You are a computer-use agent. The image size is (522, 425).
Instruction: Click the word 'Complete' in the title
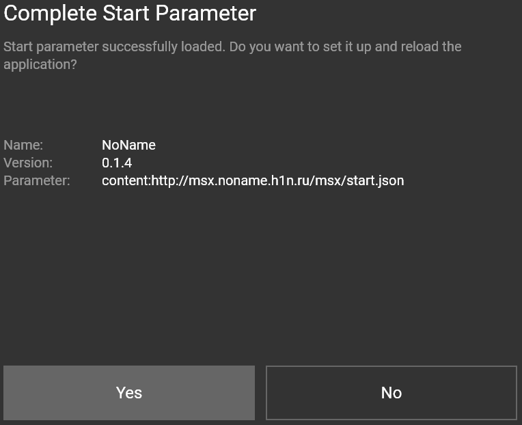click(51, 14)
